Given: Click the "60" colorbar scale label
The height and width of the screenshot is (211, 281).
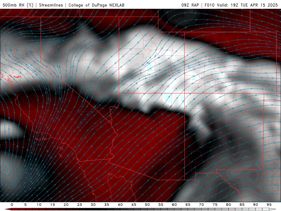Looking at the screenshot, I should 174,205.
